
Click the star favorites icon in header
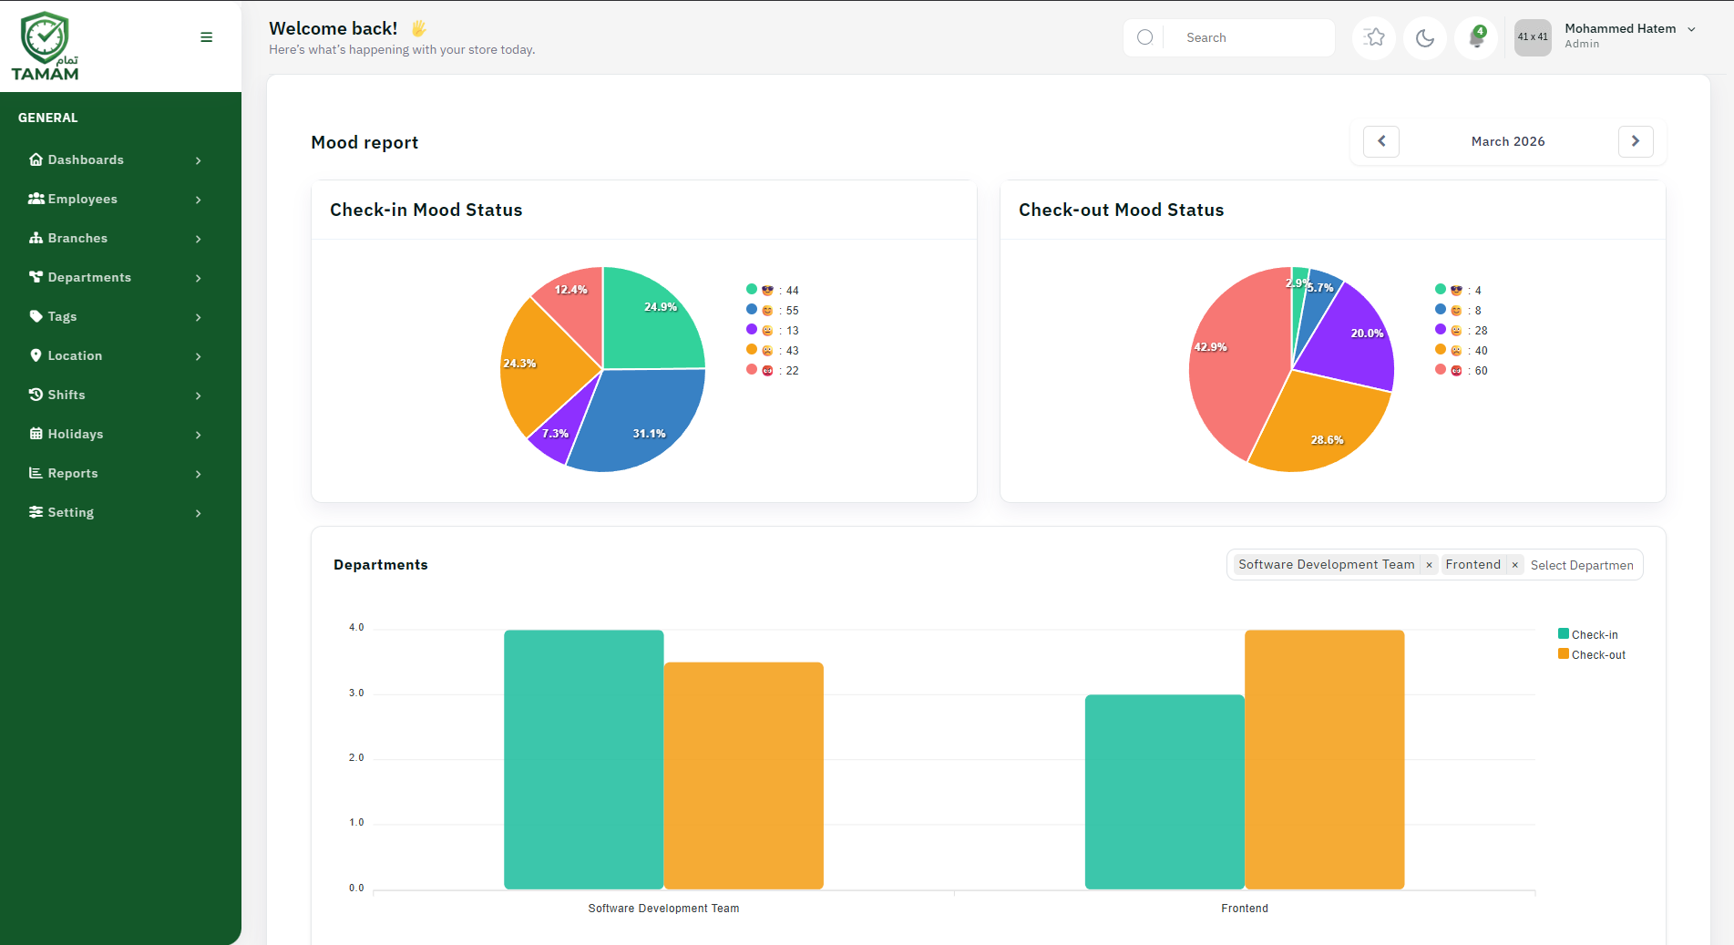(x=1374, y=37)
